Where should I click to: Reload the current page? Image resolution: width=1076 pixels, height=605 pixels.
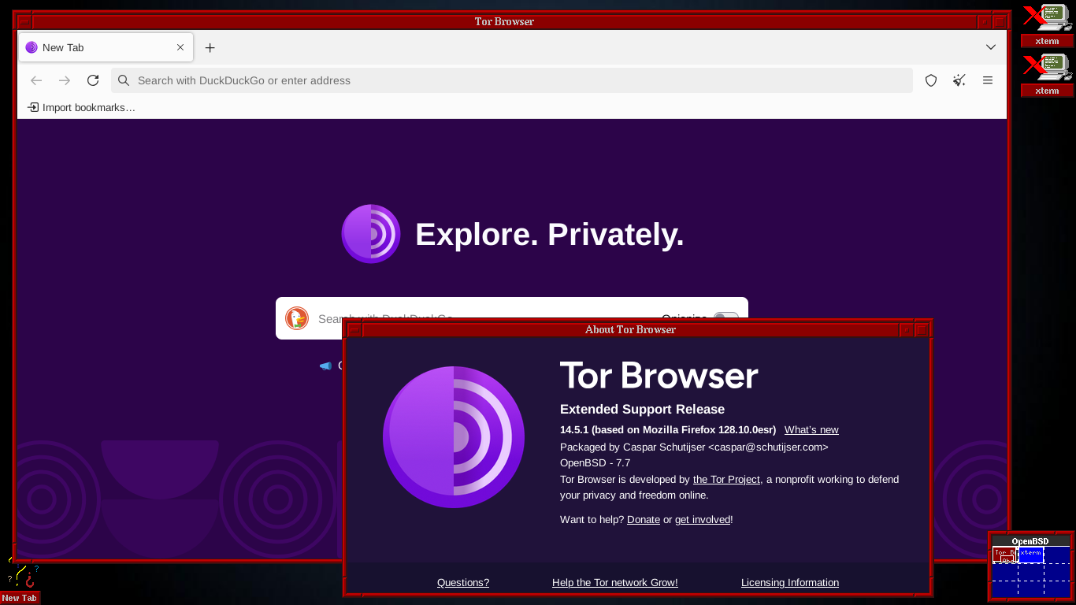tap(93, 80)
